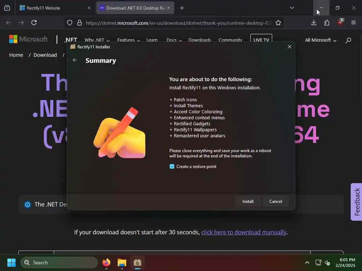Close the .NET download tab
This screenshot has width=362, height=271.
click(169, 8)
